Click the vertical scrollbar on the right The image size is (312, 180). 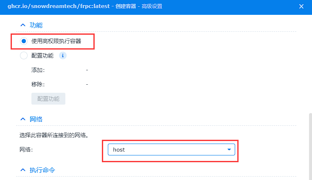tap(309, 144)
